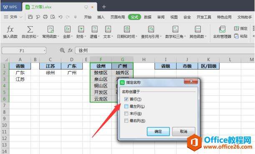Click the save icon in toolbar
The width and height of the screenshot is (255, 154).
click(x=30, y=17)
